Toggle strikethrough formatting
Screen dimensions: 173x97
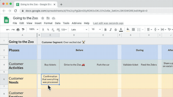(115, 30)
